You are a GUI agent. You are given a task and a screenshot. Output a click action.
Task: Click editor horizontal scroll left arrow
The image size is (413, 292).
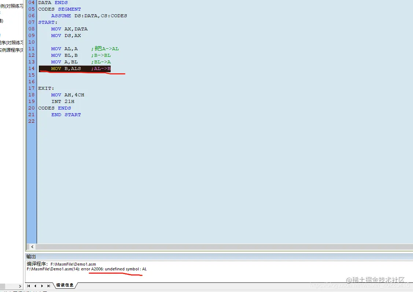(x=32, y=247)
